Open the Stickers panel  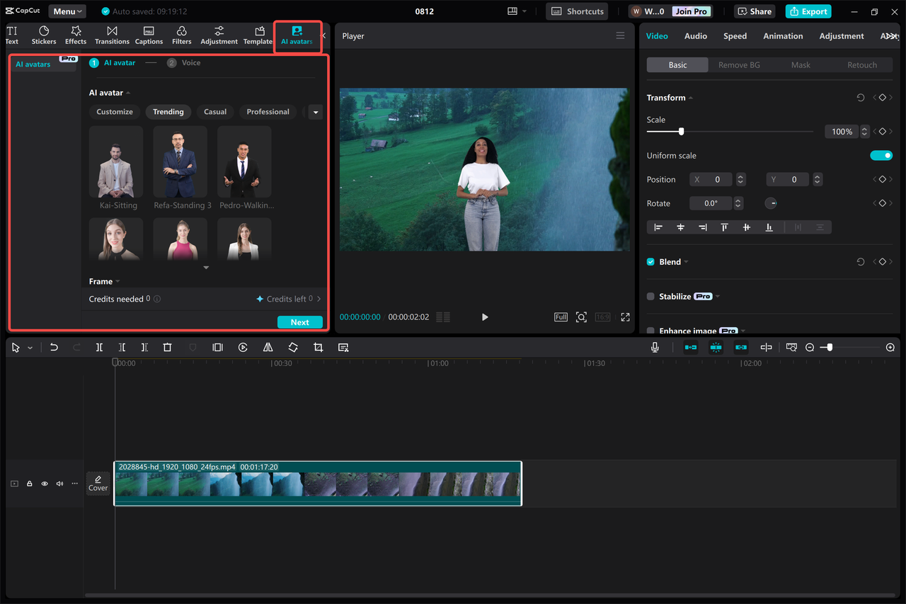coord(43,35)
